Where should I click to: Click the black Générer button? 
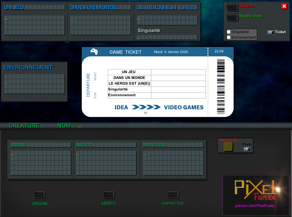click(233, 7)
